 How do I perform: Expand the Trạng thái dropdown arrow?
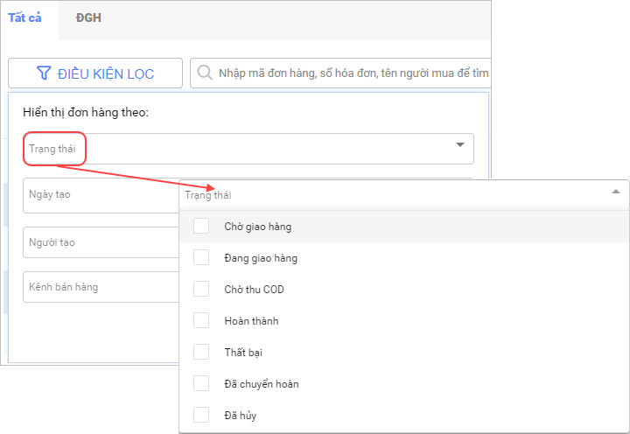460,145
